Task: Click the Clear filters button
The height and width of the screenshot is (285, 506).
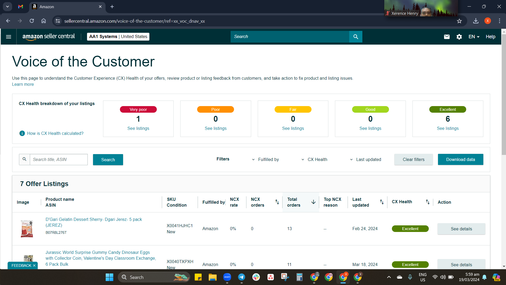Action: [413, 159]
